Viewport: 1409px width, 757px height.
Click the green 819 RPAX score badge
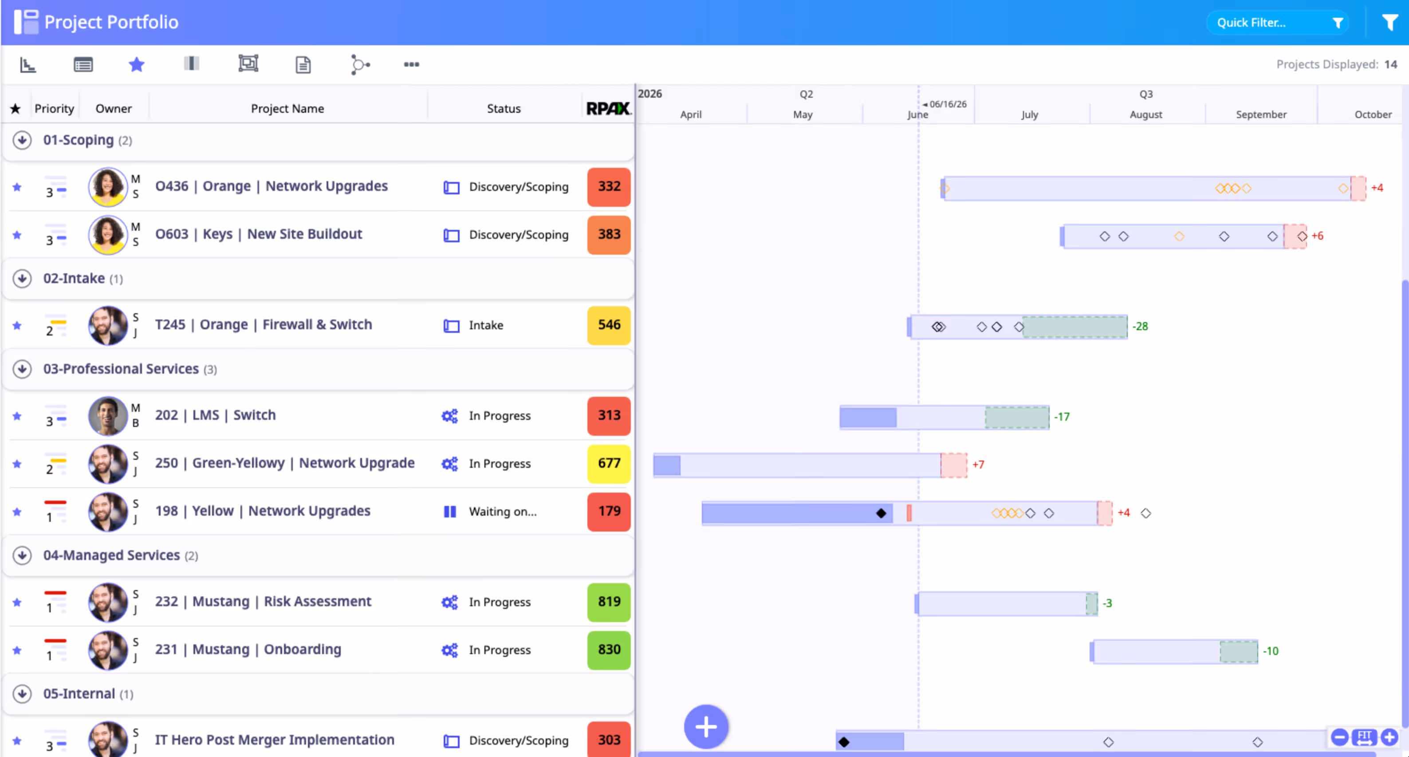click(609, 602)
